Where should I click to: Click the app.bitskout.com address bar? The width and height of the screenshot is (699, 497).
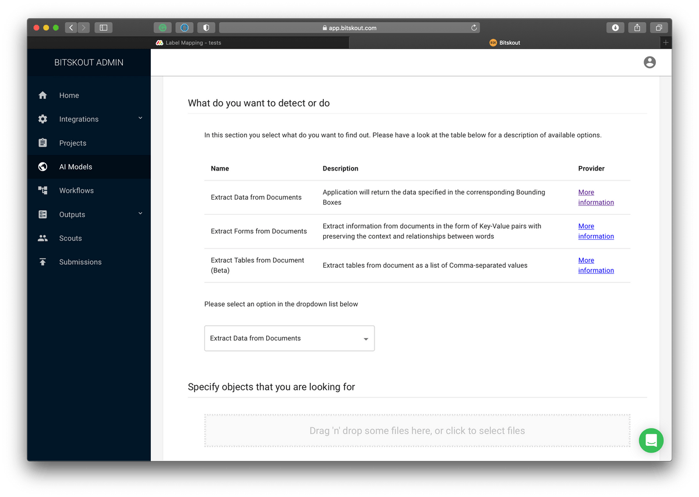point(349,27)
